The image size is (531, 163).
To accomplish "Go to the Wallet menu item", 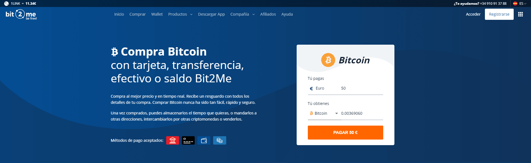I will coord(157,14).
